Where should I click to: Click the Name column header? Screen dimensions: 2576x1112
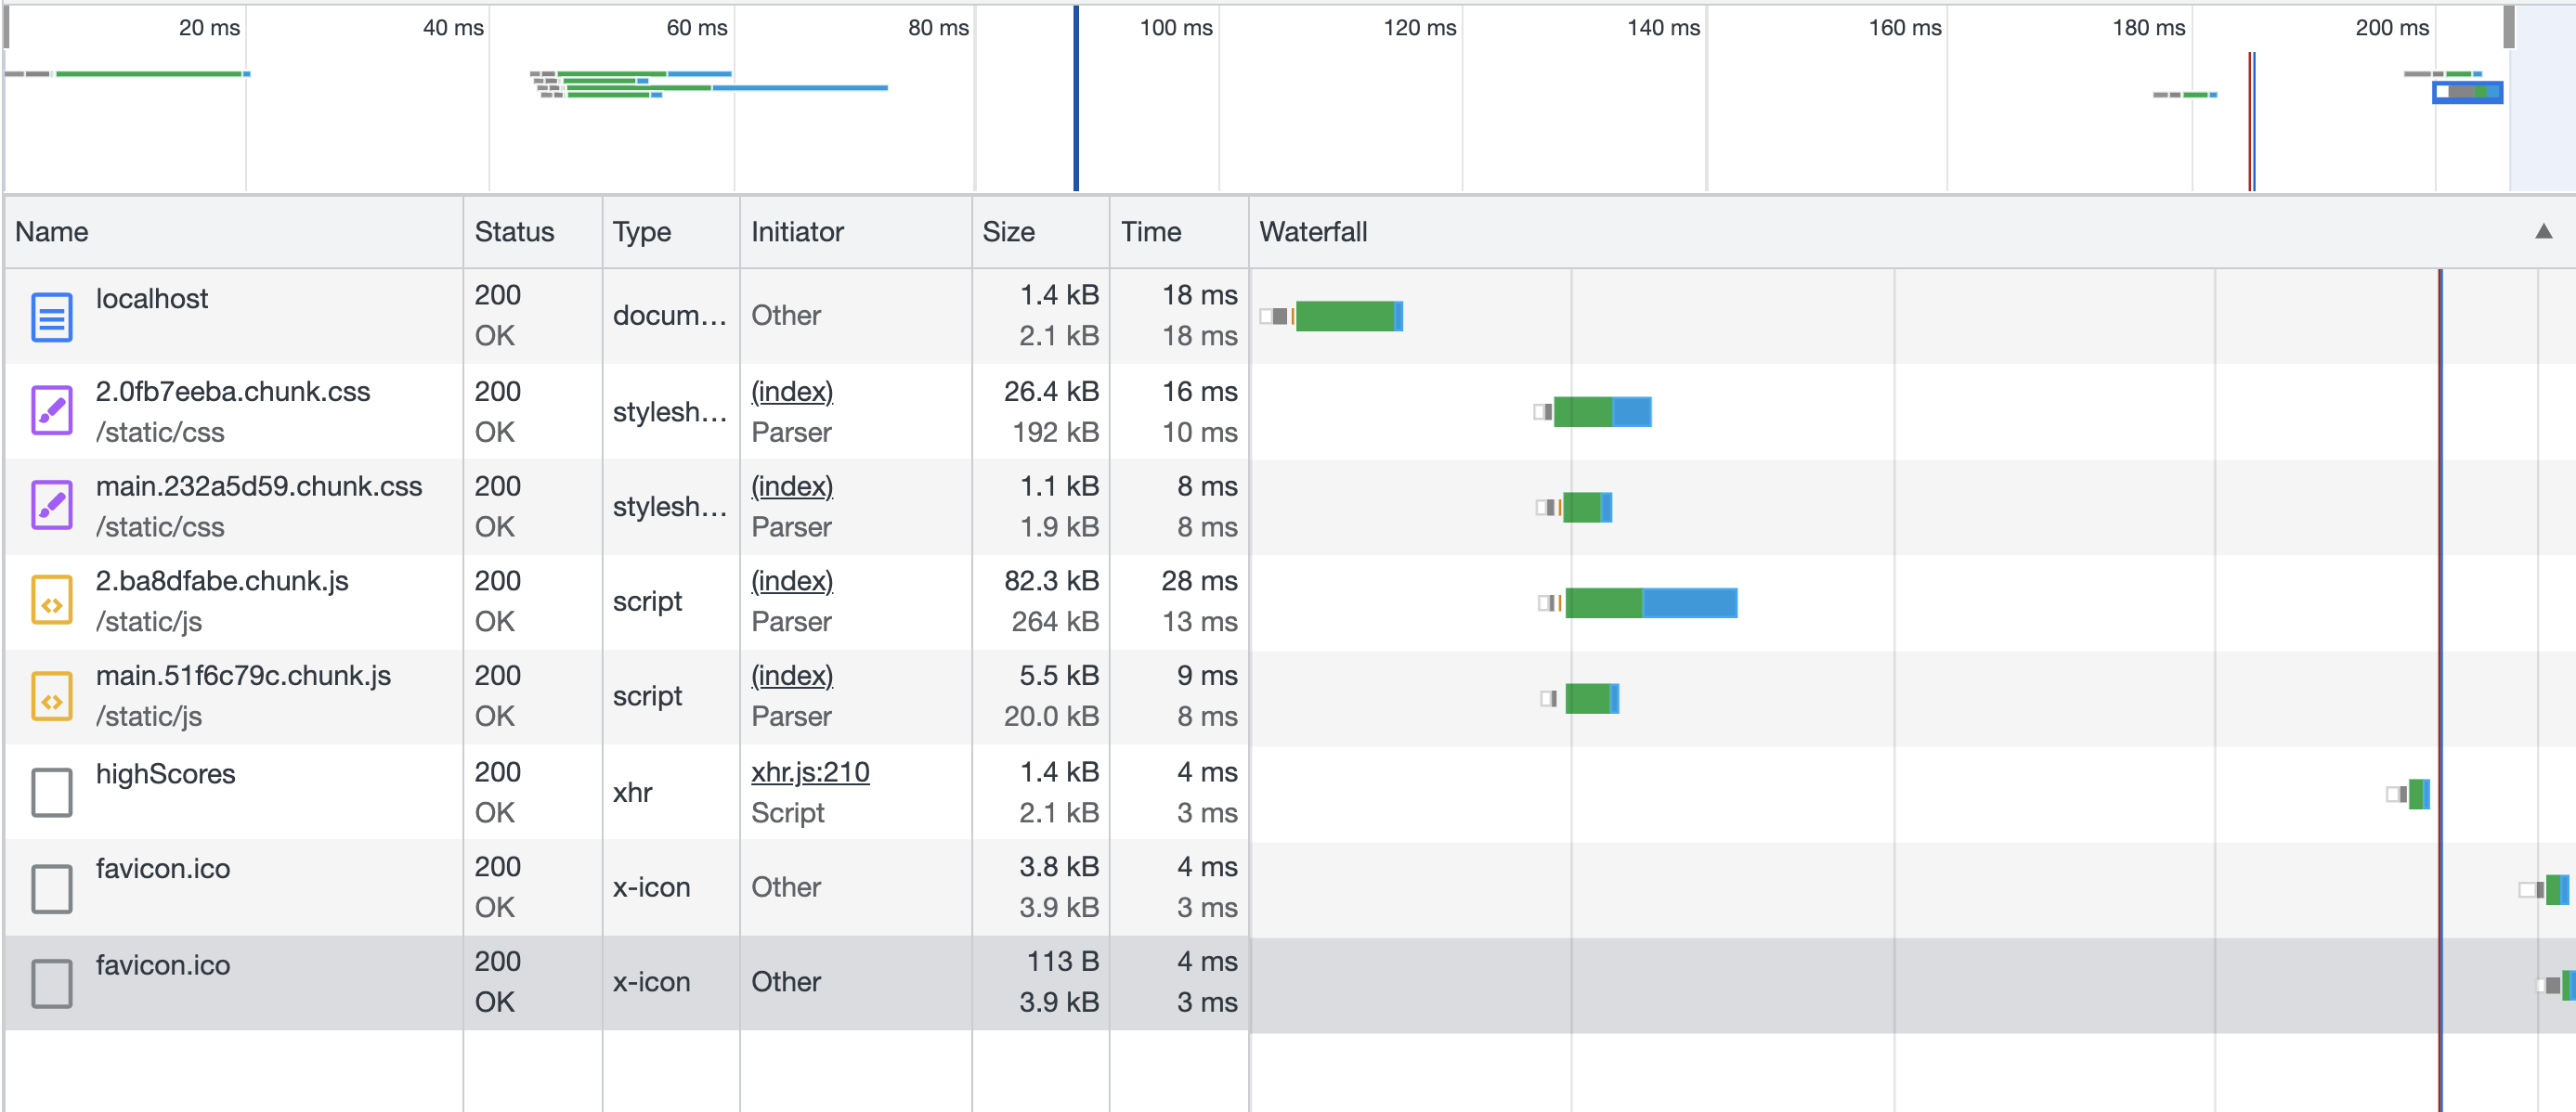click(52, 231)
